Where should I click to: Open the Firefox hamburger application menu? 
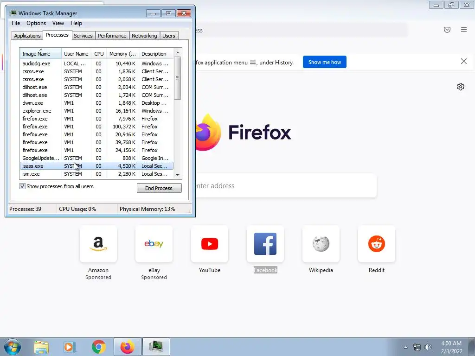(464, 30)
